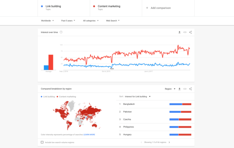Open the All categories dropdown

90,21
